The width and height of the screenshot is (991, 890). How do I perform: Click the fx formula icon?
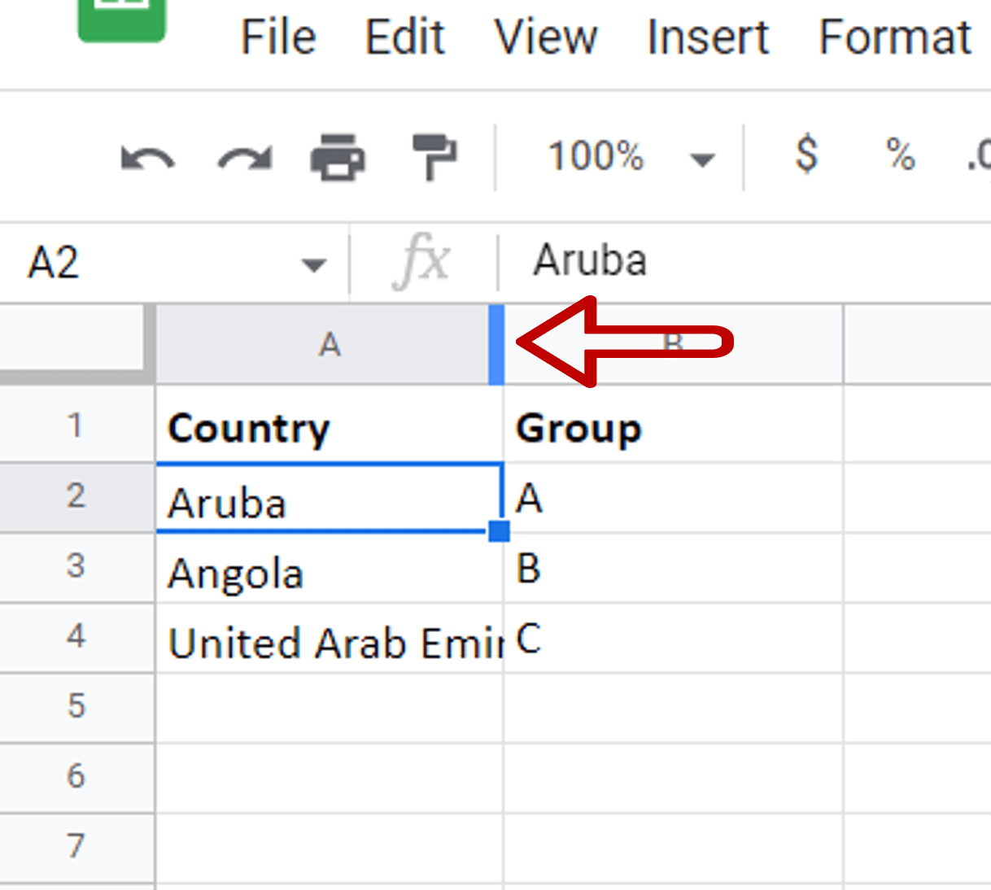421,260
